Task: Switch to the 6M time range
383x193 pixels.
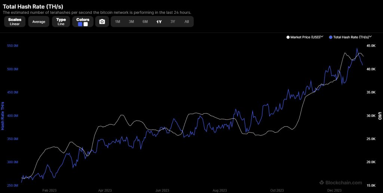Action: point(145,22)
